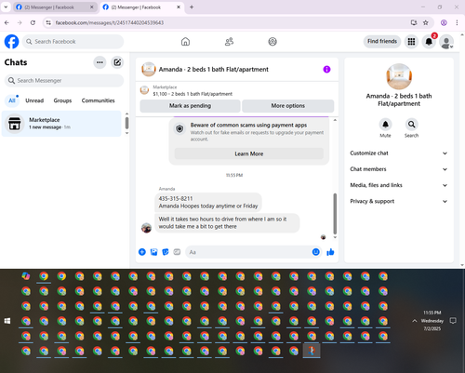This screenshot has width=465, height=373.
Task: Click the shield icon in scam warning
Action: tap(179, 128)
